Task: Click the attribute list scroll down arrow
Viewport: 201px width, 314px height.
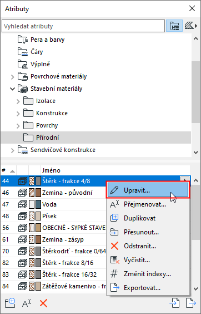Action: tap(196, 289)
